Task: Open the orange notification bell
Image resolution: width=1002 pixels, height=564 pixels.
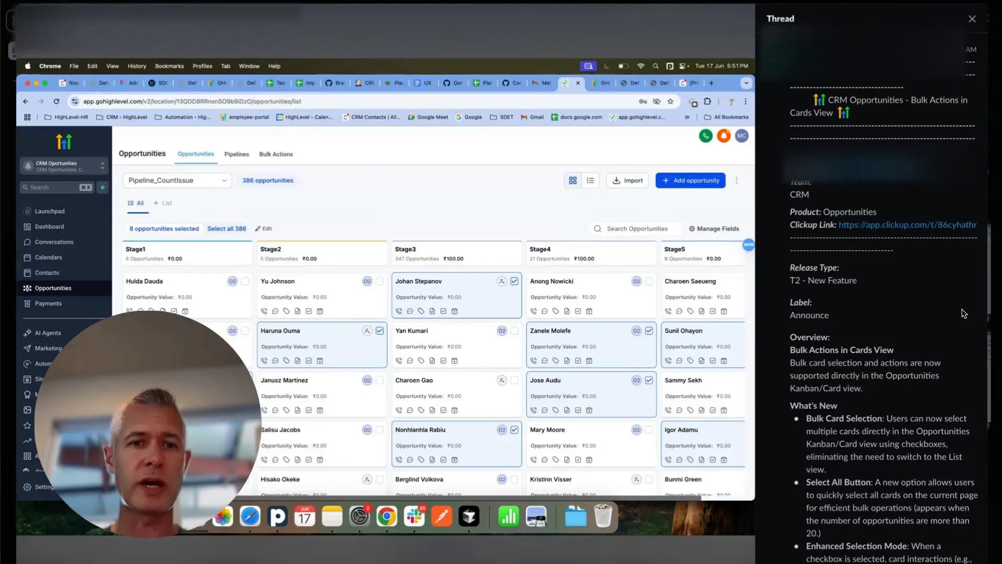Action: [723, 136]
